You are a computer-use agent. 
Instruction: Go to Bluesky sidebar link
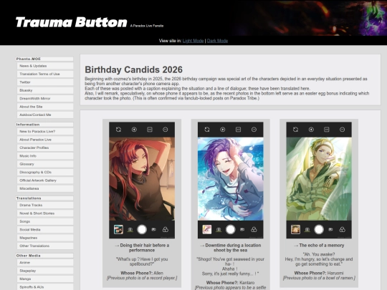[45, 90]
